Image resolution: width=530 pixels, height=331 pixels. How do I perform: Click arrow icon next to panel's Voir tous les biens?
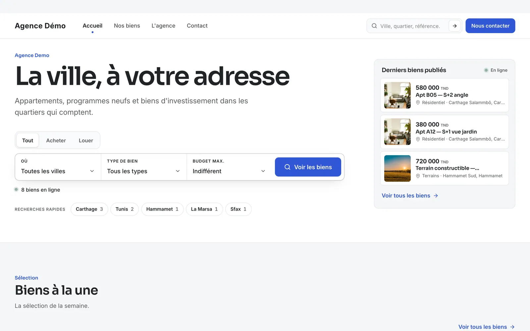point(436,196)
